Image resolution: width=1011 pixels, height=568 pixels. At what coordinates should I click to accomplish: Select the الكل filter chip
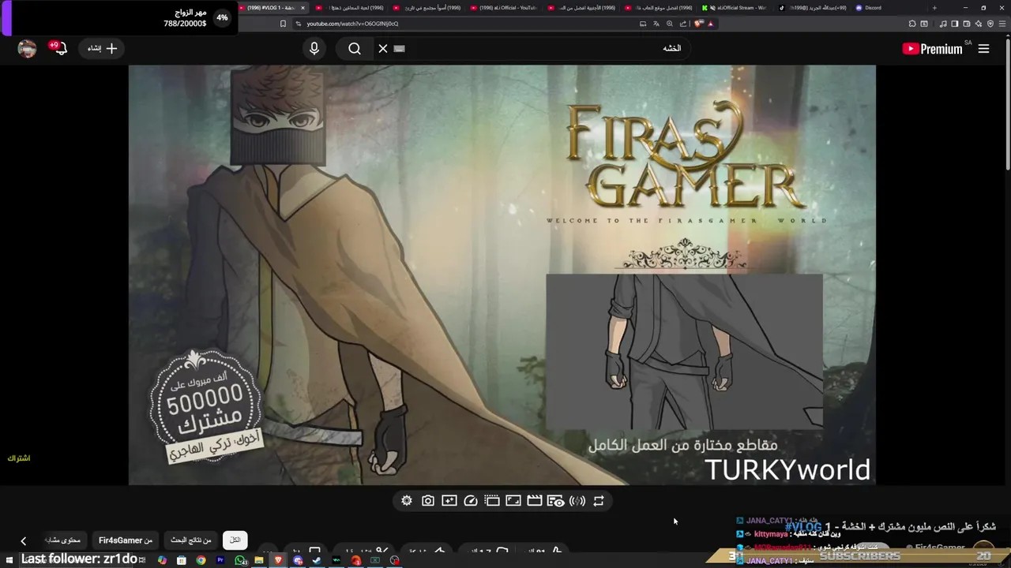coord(235,540)
